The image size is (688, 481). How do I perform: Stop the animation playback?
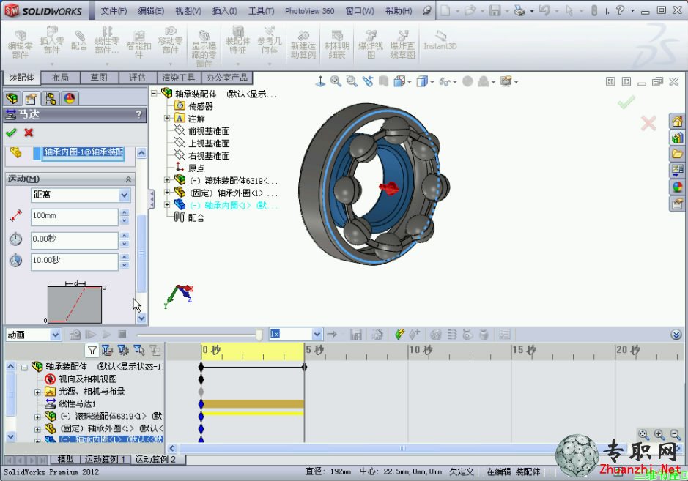tap(122, 335)
